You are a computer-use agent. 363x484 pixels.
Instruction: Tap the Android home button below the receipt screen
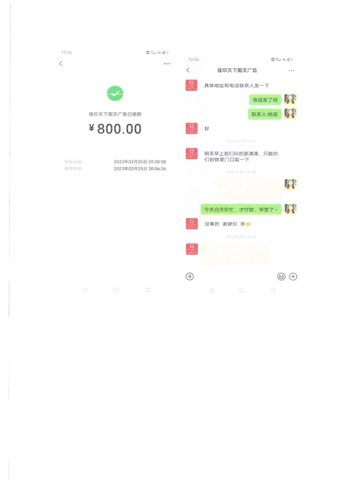click(x=116, y=290)
